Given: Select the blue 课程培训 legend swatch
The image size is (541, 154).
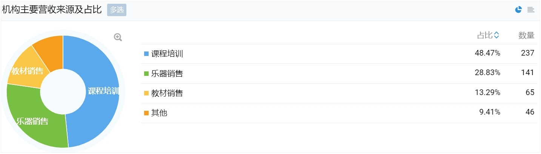Looking at the screenshot, I should point(146,54).
